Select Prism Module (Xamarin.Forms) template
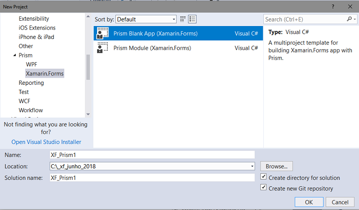 point(178,48)
